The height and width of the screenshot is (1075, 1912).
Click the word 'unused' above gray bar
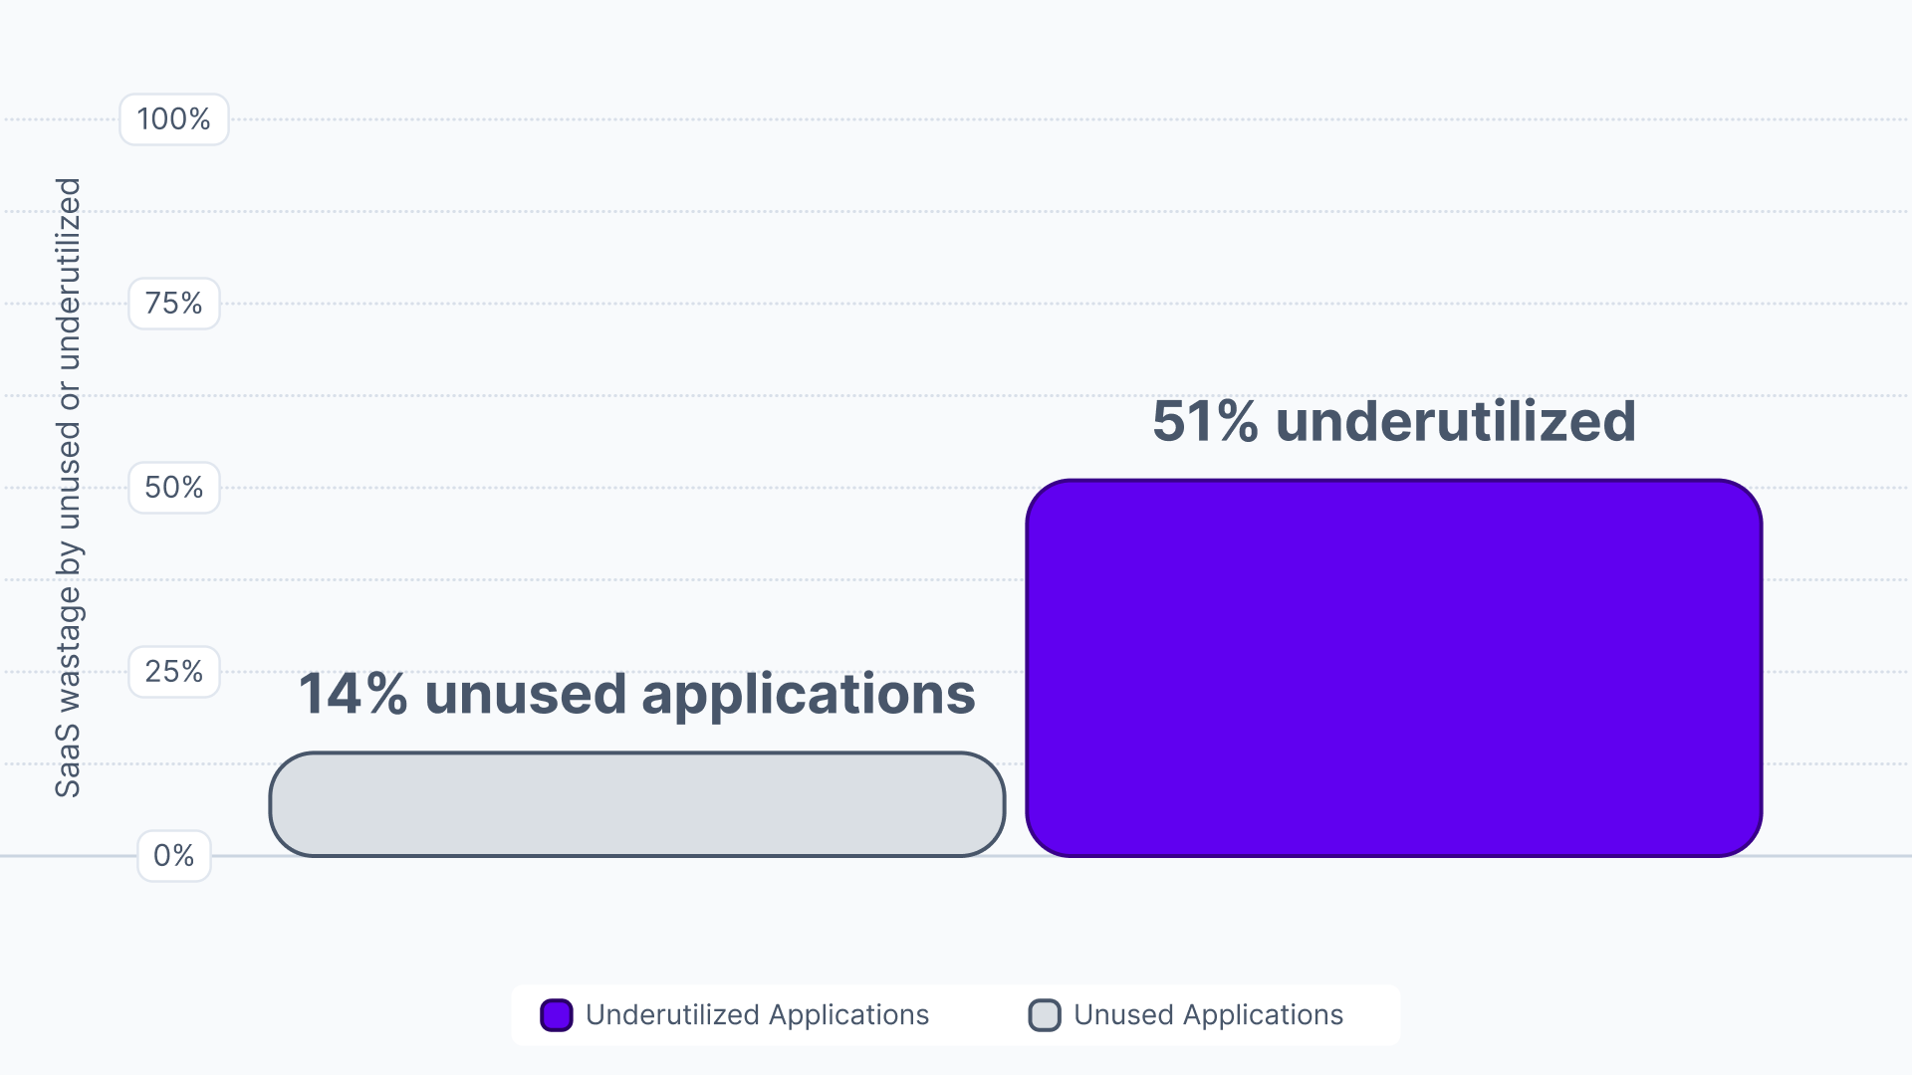click(x=525, y=695)
